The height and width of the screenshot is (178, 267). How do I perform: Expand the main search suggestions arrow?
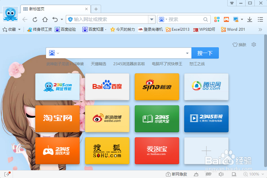[x=187, y=53]
